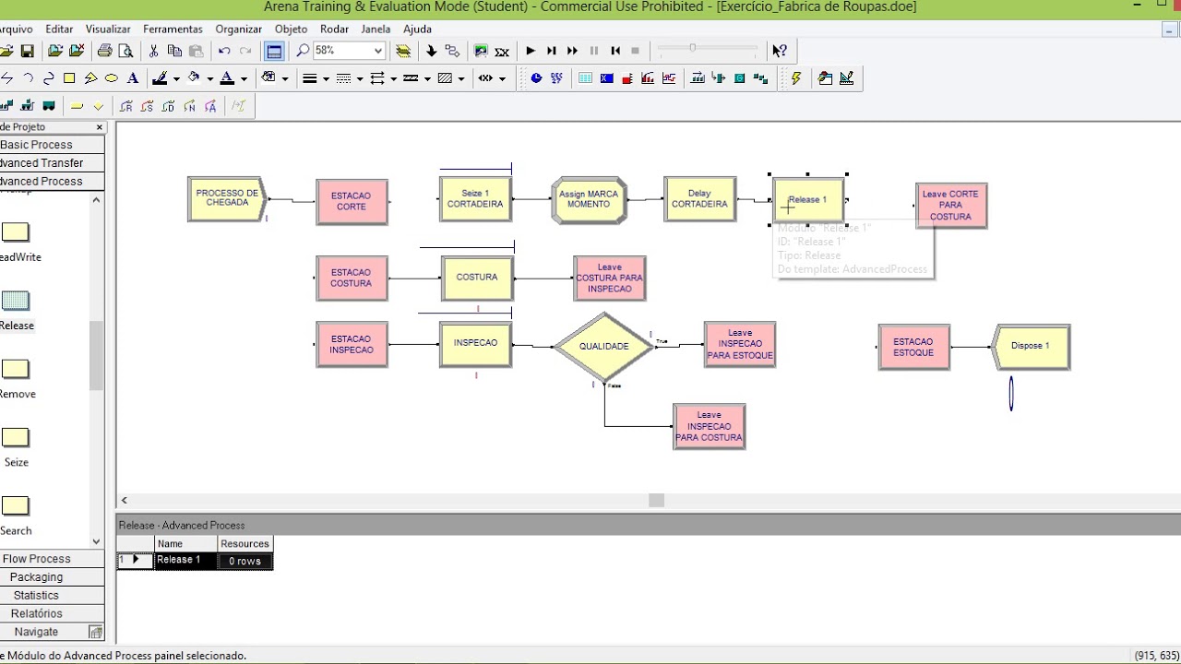Image resolution: width=1181 pixels, height=664 pixels.
Task: Open the fill color bucket dropdown arrow
Action: click(209, 79)
